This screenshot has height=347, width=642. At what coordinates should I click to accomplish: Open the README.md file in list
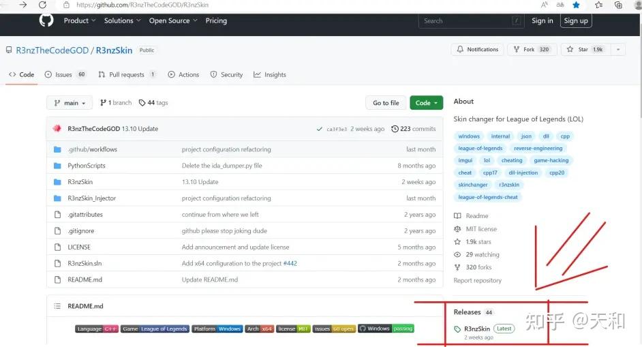point(85,280)
